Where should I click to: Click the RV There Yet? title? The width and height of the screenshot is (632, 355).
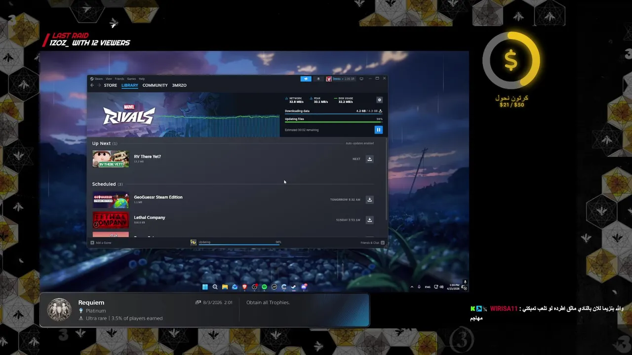[x=147, y=156]
